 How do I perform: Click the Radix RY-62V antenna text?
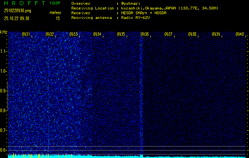(135, 18)
